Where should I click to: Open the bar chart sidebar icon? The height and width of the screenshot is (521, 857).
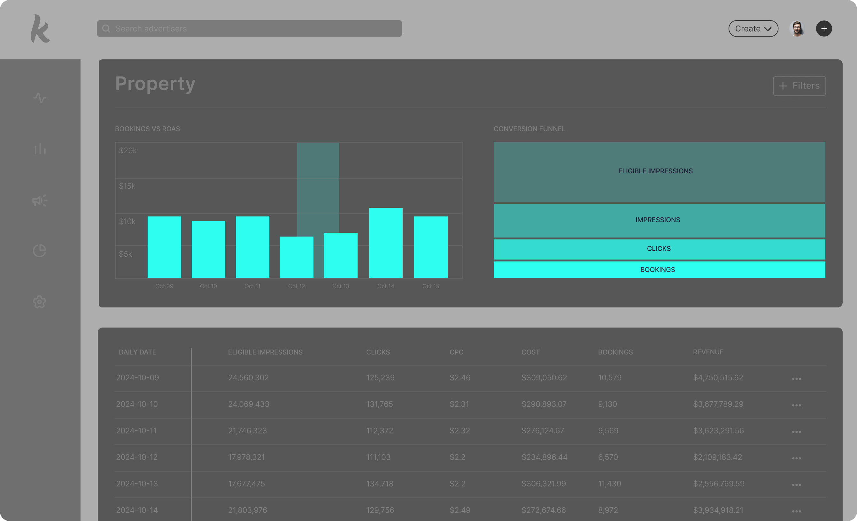pos(40,149)
